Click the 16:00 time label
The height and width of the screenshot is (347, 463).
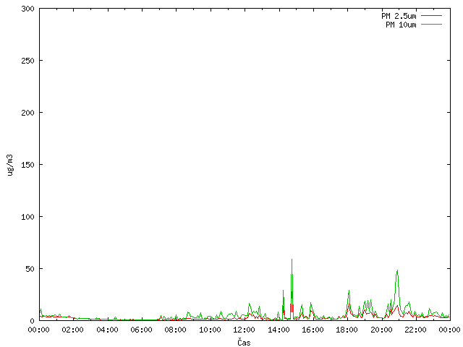(x=313, y=330)
